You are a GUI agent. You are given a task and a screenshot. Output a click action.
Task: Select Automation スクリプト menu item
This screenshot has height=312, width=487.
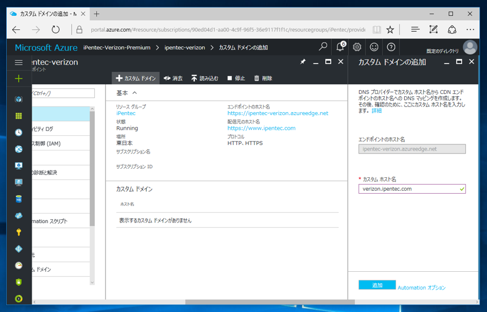(61, 221)
